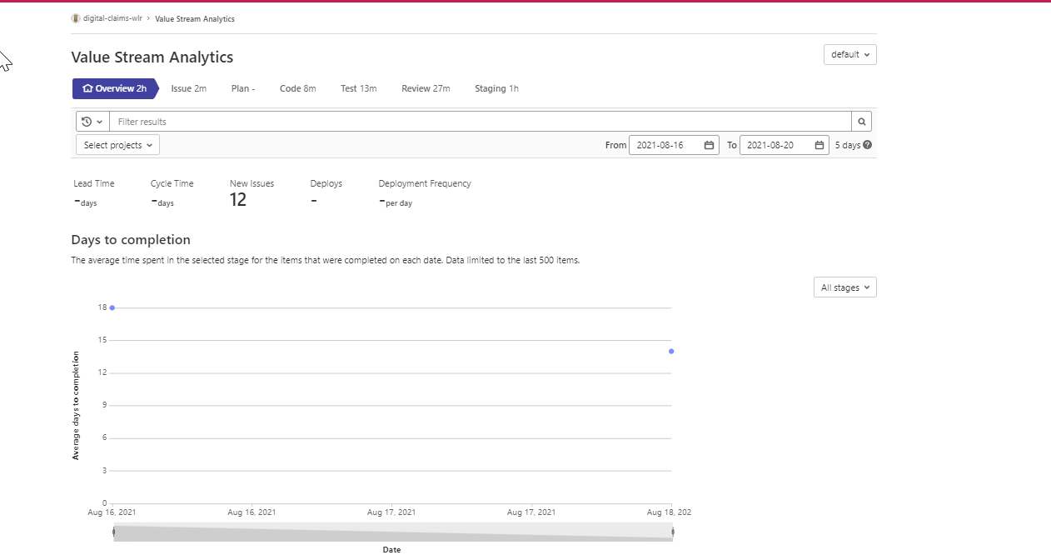Screen dimensions: 1051x555
Task: Click the Value Stream Analytics breadcrumb
Action: [195, 17]
